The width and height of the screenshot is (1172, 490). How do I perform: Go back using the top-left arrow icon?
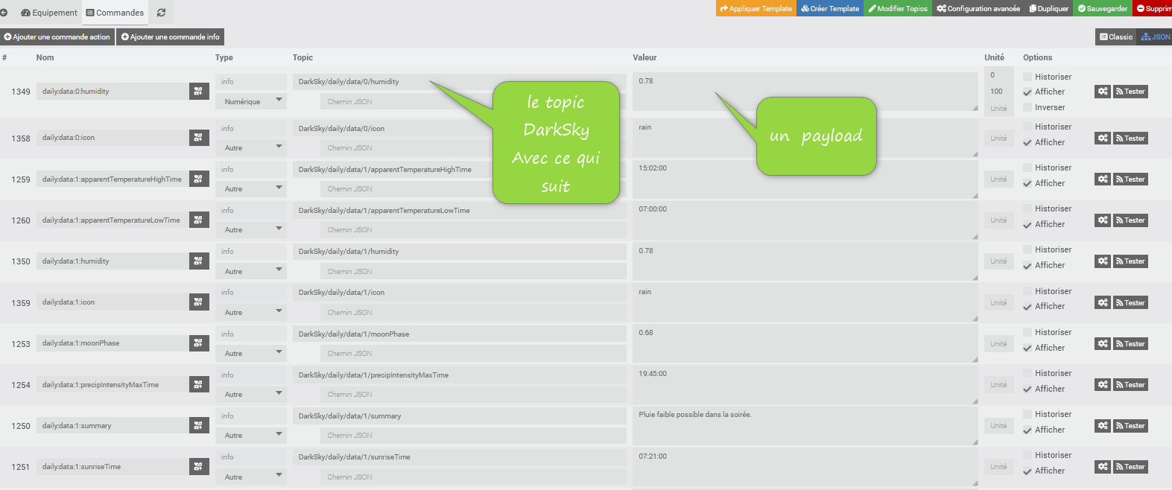click(x=4, y=13)
